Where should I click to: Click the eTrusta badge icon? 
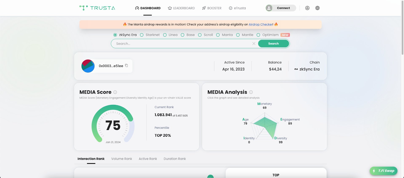(x=231, y=8)
